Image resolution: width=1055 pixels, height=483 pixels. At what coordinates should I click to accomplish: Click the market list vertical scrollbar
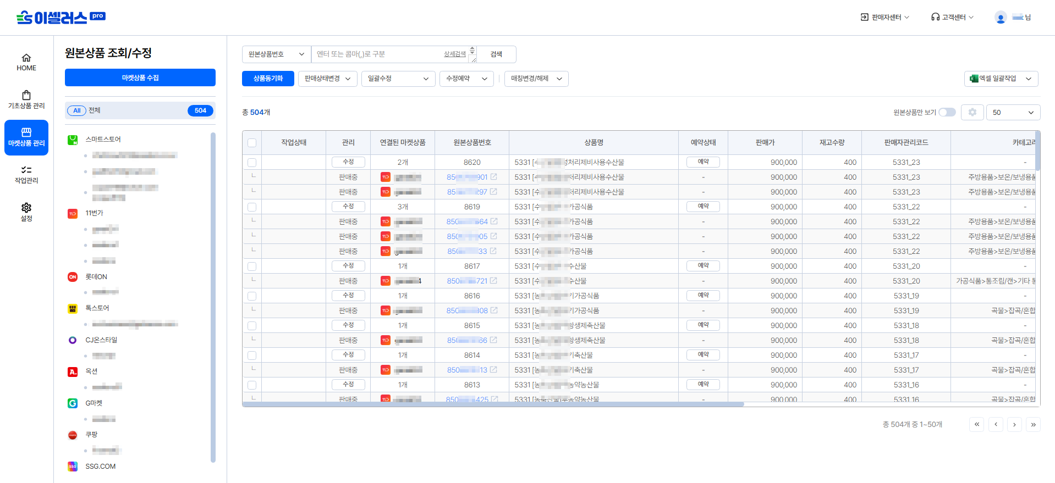(213, 297)
